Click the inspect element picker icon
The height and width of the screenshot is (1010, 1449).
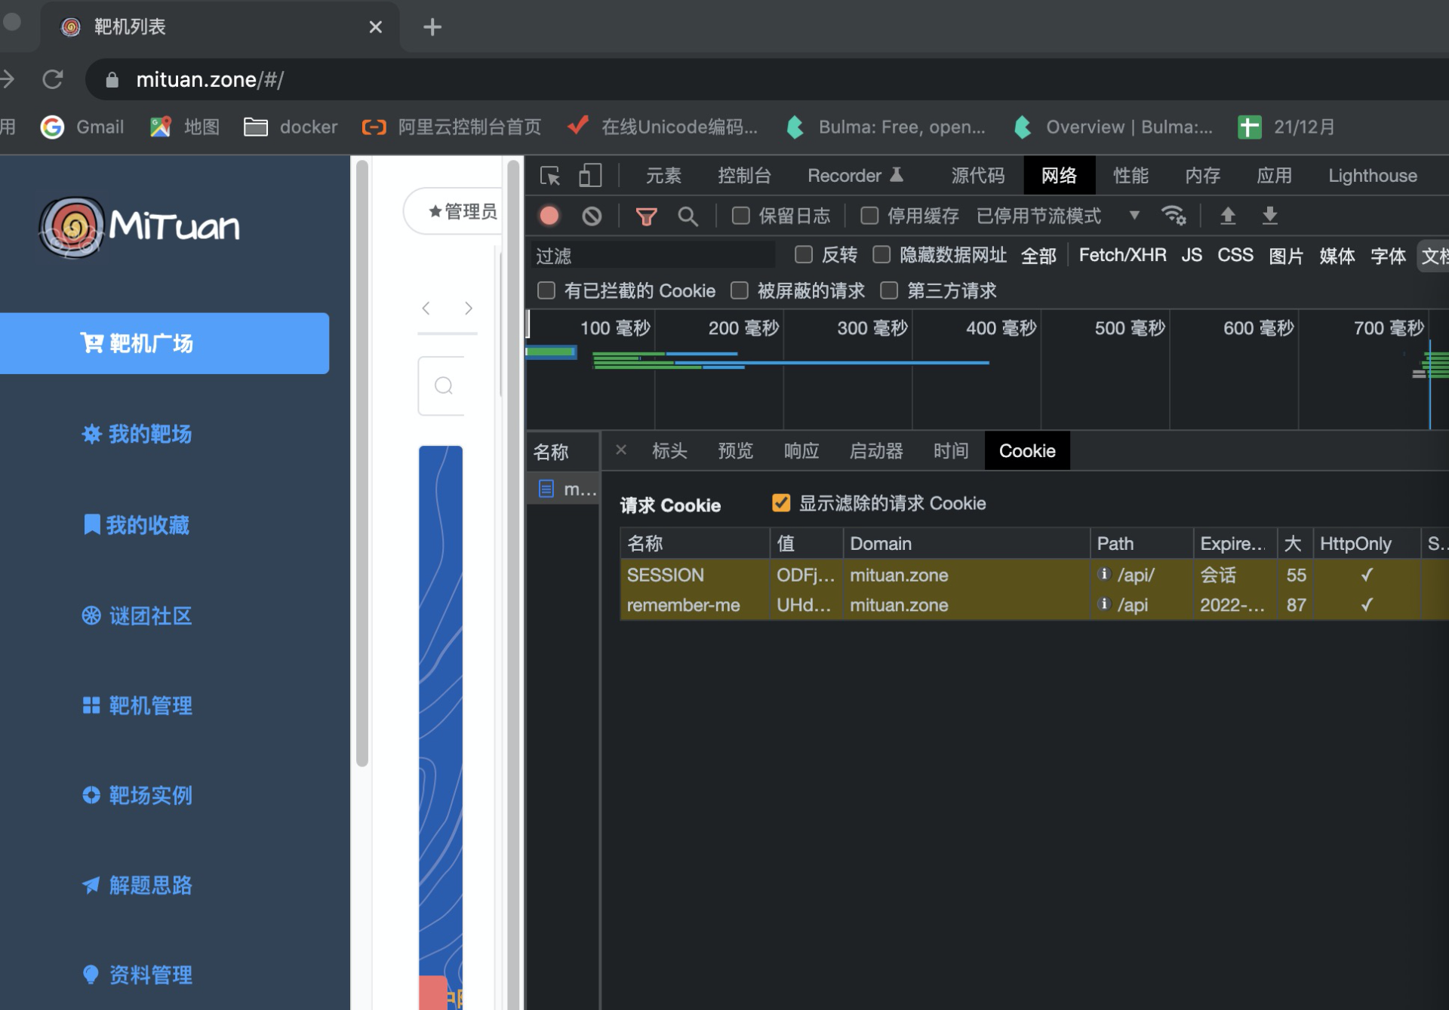[x=550, y=176]
